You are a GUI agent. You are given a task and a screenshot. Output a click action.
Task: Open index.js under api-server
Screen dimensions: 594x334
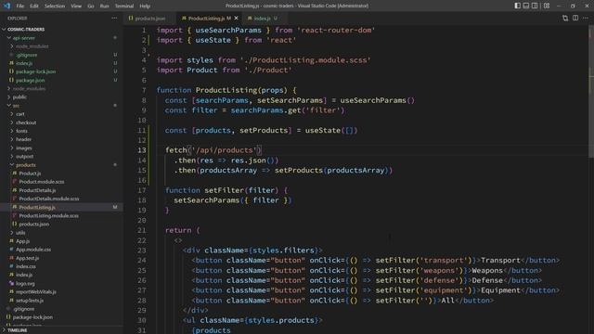coord(24,63)
